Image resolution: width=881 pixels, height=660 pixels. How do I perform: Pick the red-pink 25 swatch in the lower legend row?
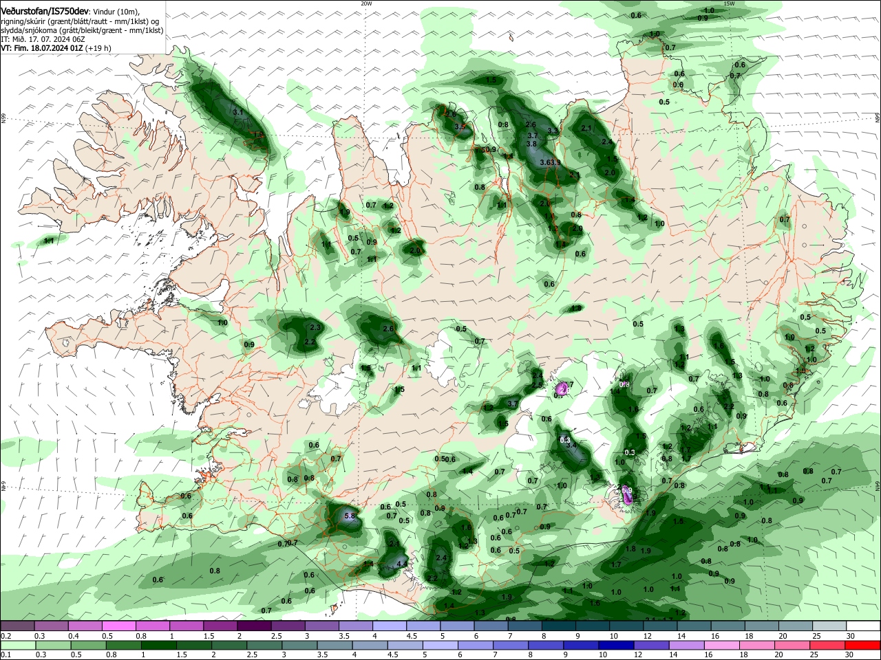pyautogui.click(x=827, y=645)
